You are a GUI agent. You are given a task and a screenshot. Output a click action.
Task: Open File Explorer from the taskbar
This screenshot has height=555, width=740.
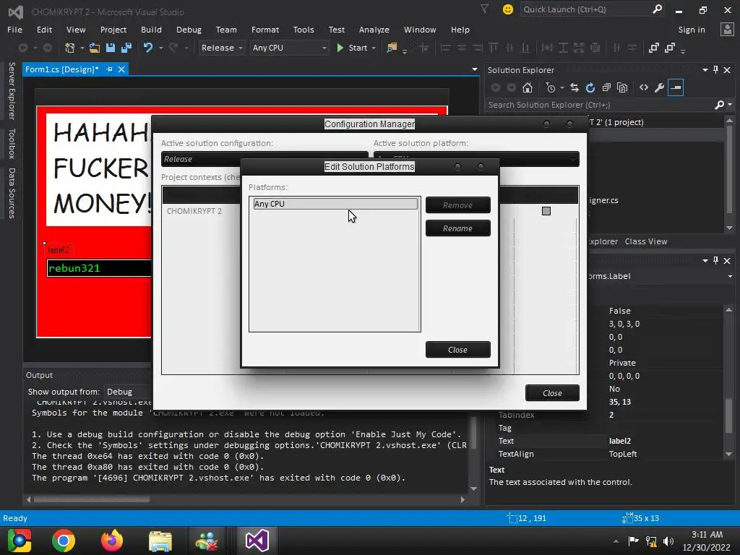pos(160,541)
